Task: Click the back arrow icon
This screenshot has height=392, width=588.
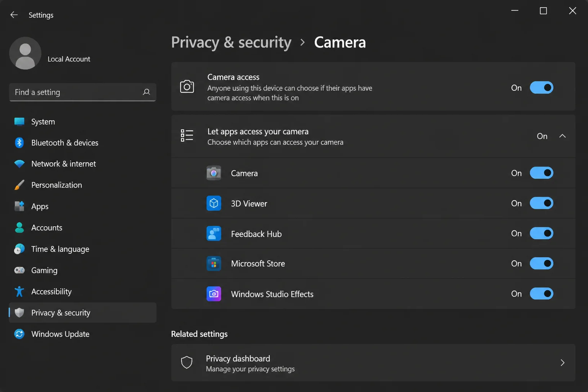Action: pos(14,15)
